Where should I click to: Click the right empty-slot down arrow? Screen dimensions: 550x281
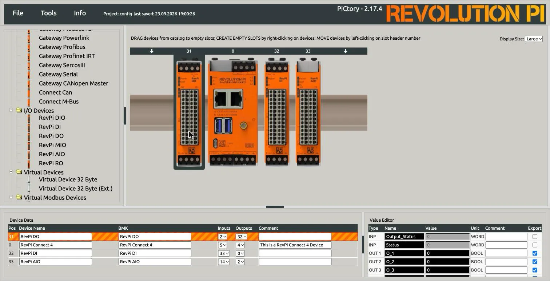pos(346,51)
